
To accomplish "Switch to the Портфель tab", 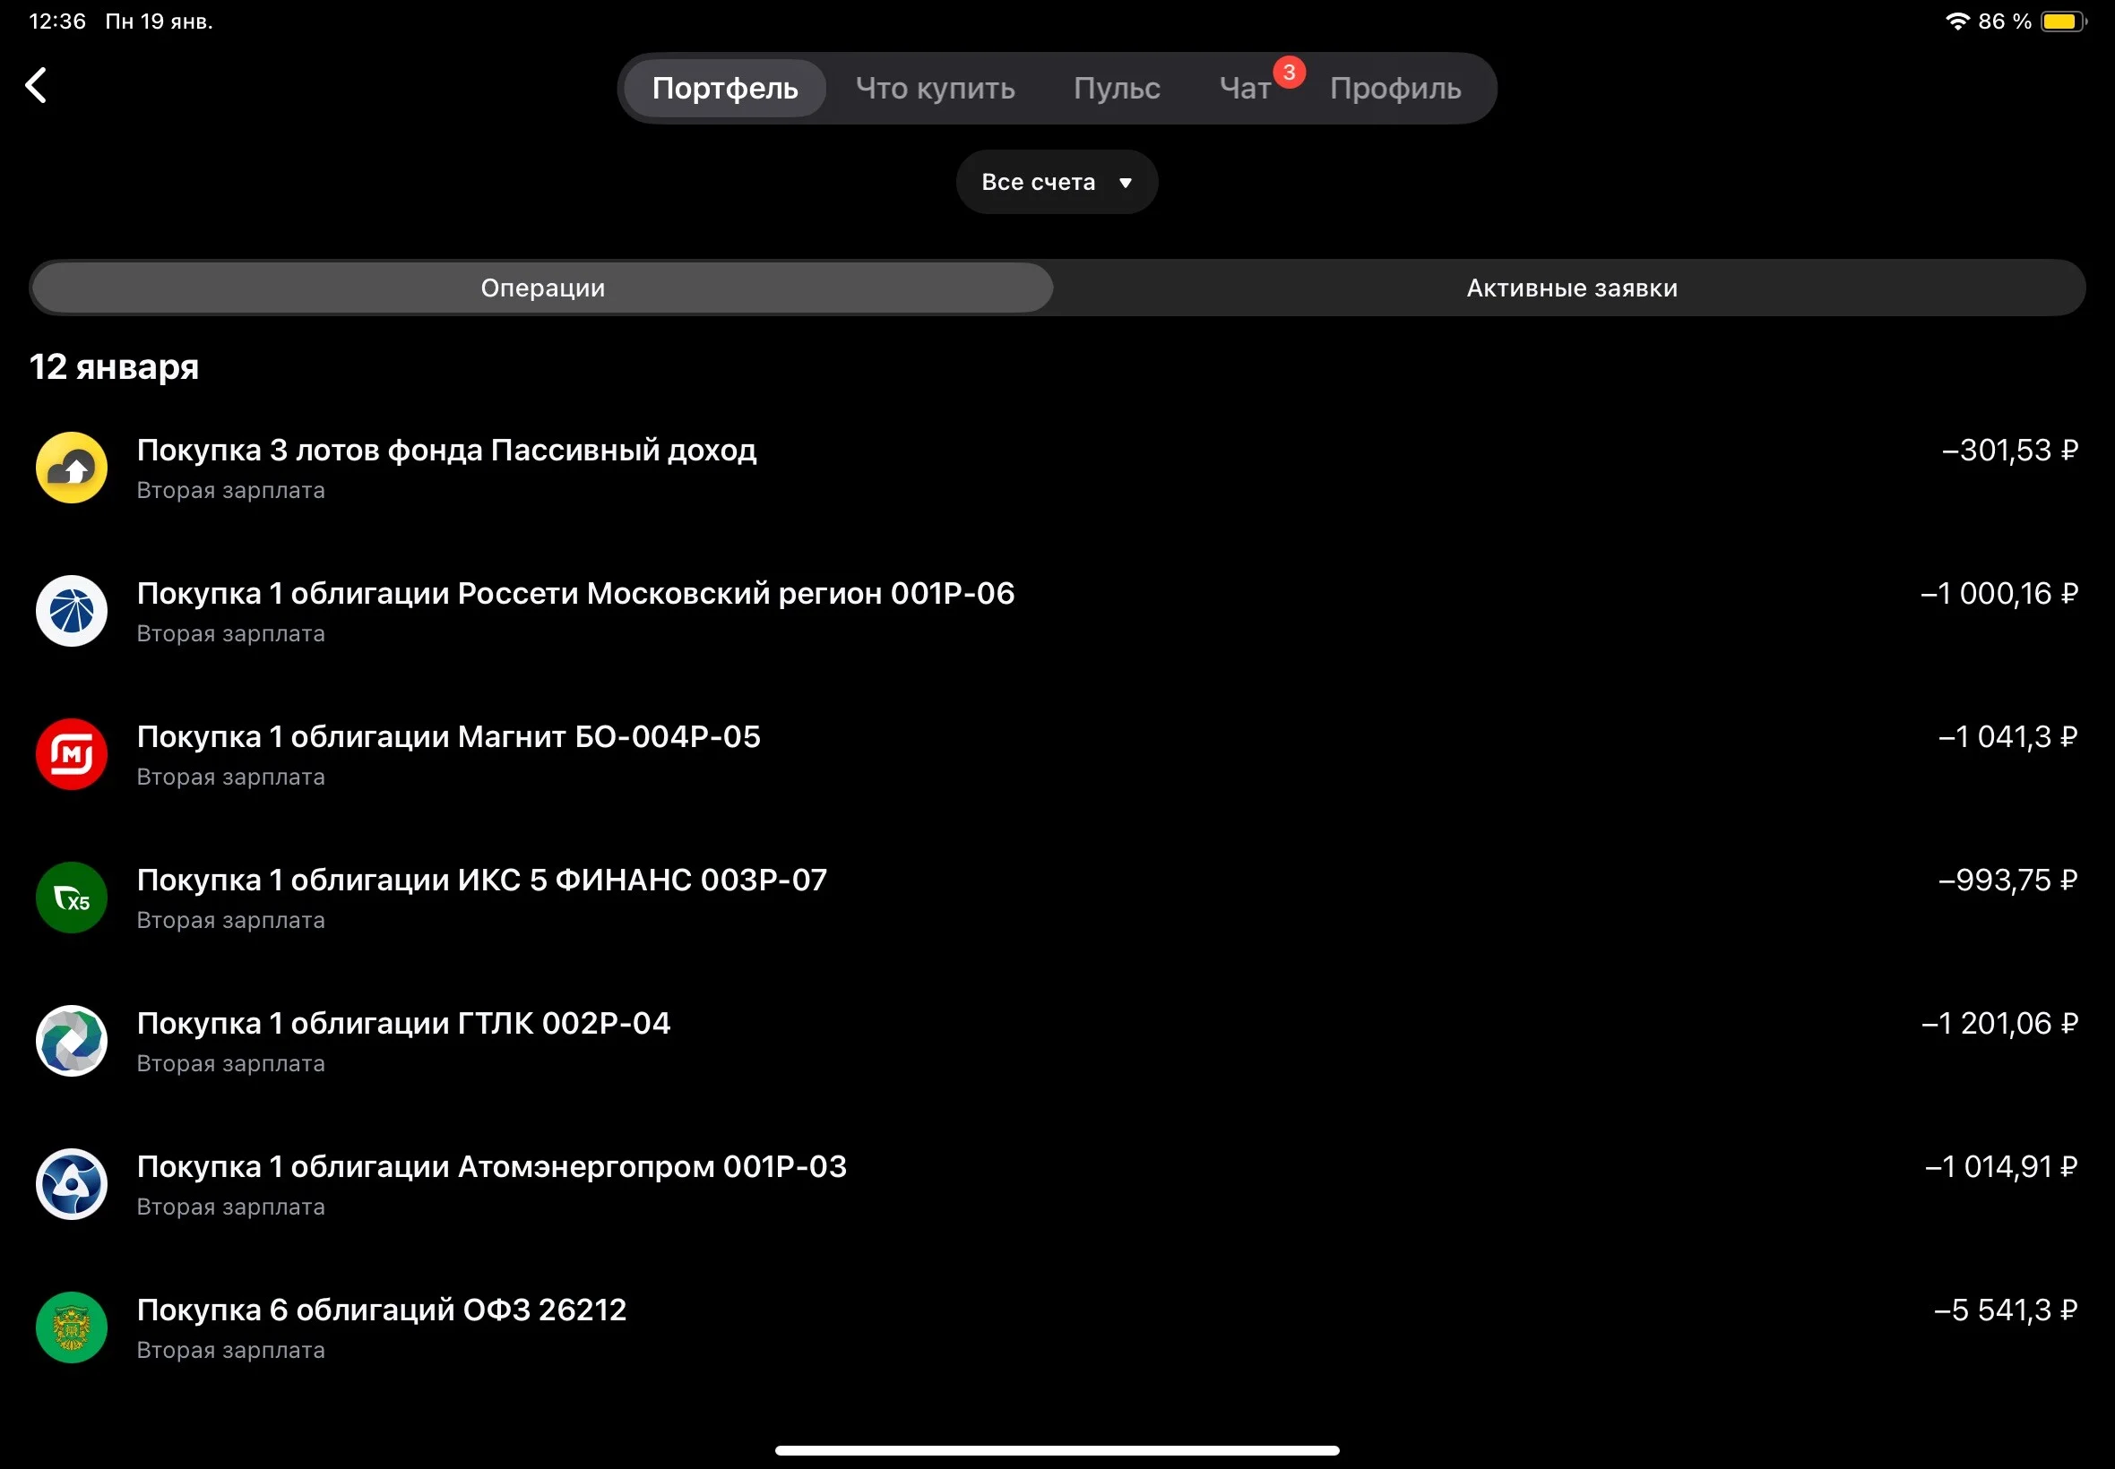I will pyautogui.click(x=725, y=89).
